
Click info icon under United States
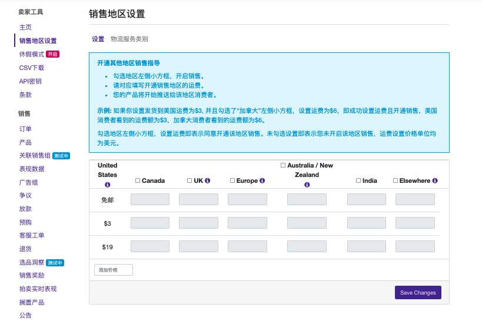[107, 185]
